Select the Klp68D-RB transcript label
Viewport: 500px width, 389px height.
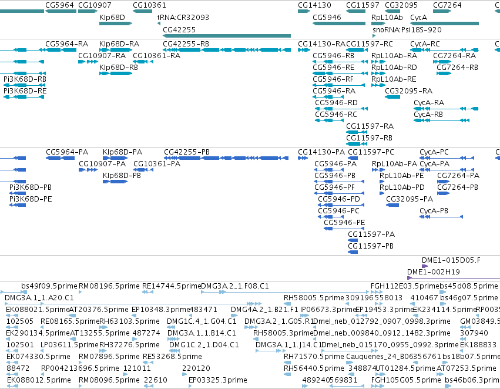coord(119,67)
